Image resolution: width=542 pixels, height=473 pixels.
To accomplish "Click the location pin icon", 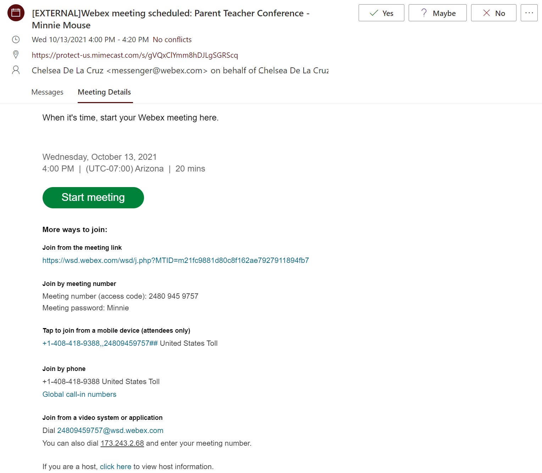I will pyautogui.click(x=16, y=55).
